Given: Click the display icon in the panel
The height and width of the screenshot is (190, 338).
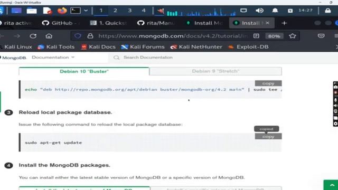Looking at the screenshot, I should [x=243, y=11].
